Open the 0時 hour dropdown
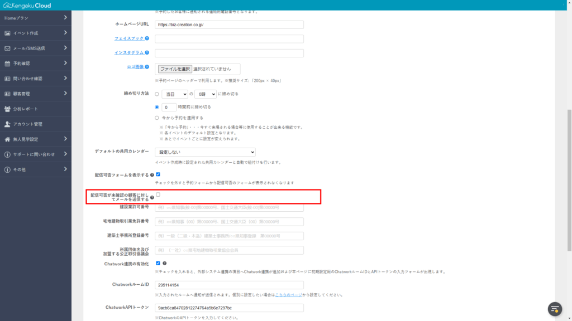 205,94
